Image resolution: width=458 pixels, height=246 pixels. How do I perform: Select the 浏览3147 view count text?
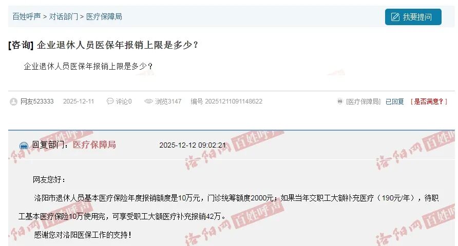point(168,101)
